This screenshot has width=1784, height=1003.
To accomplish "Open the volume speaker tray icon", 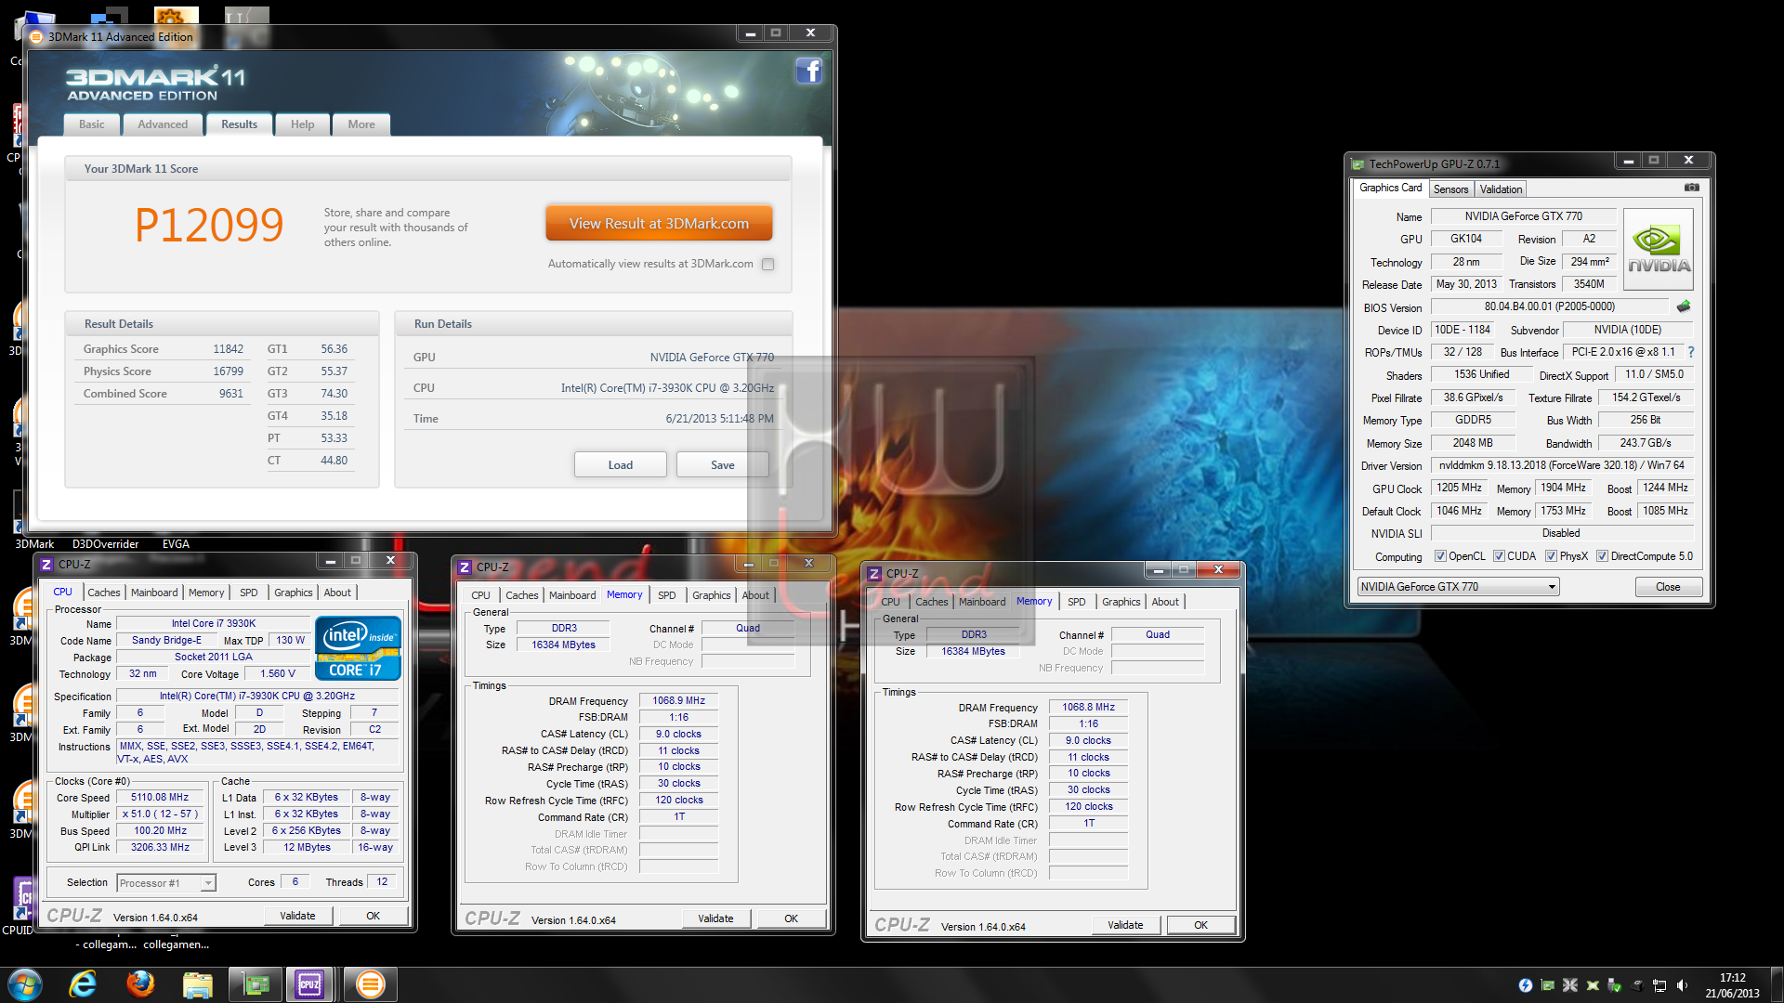I will [x=1682, y=985].
